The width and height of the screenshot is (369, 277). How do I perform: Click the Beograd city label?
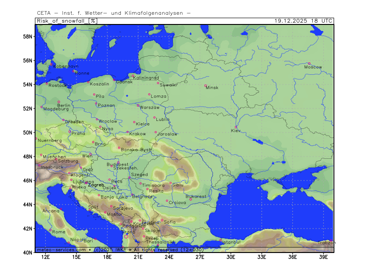142,197
